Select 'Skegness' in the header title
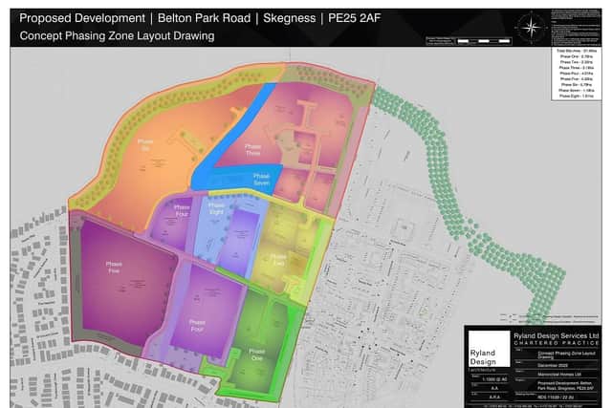The image size is (612, 408). click(x=289, y=18)
